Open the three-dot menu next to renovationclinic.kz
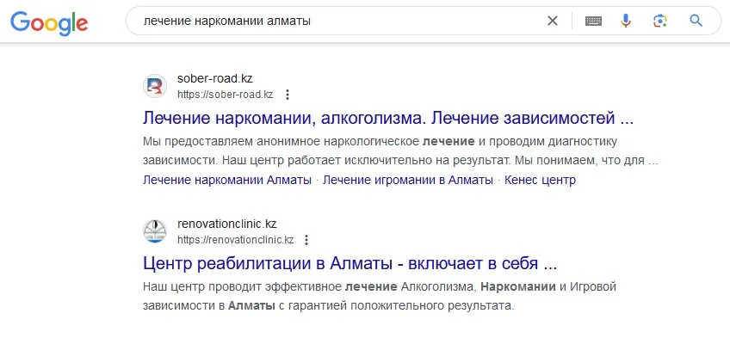Image resolution: width=730 pixels, height=338 pixels. click(x=306, y=240)
